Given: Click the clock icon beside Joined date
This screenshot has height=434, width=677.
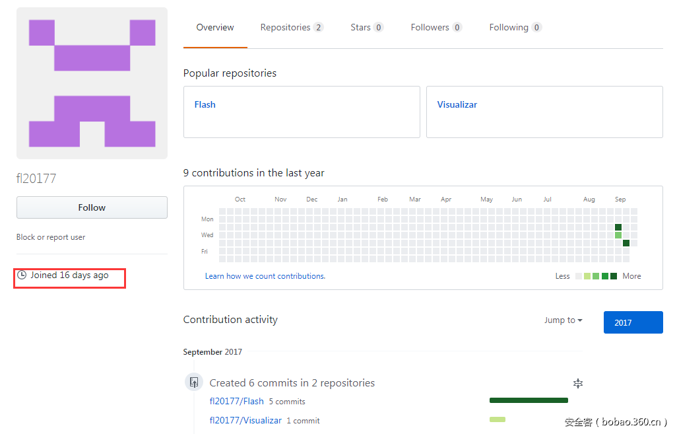Looking at the screenshot, I should pos(22,275).
